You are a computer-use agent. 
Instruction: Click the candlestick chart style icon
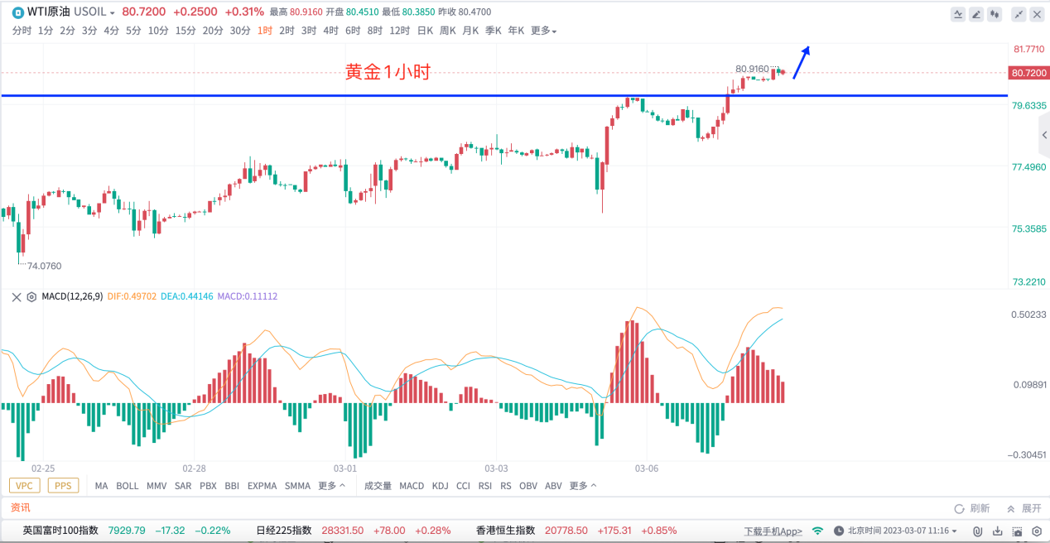(x=995, y=13)
